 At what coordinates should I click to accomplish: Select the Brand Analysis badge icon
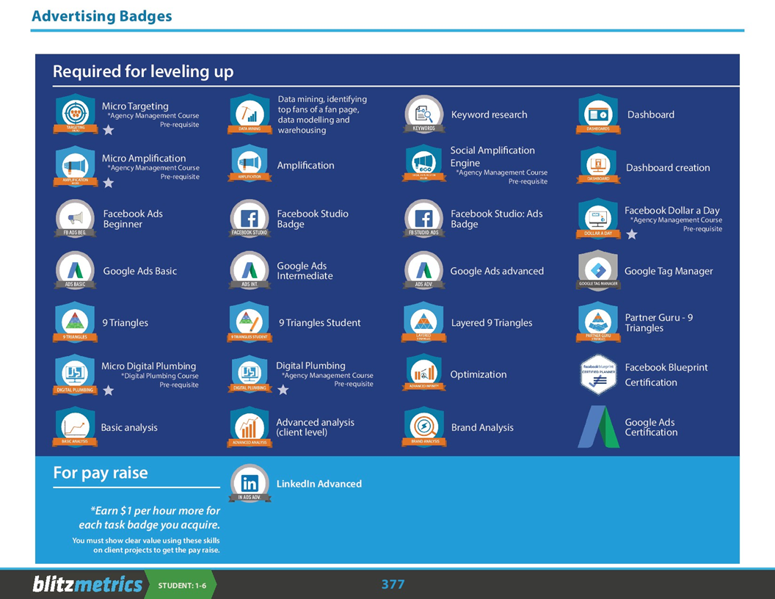424,426
